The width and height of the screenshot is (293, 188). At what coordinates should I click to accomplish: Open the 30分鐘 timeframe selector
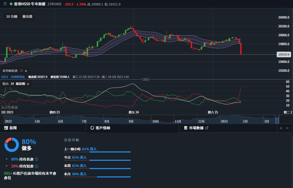click(x=12, y=16)
